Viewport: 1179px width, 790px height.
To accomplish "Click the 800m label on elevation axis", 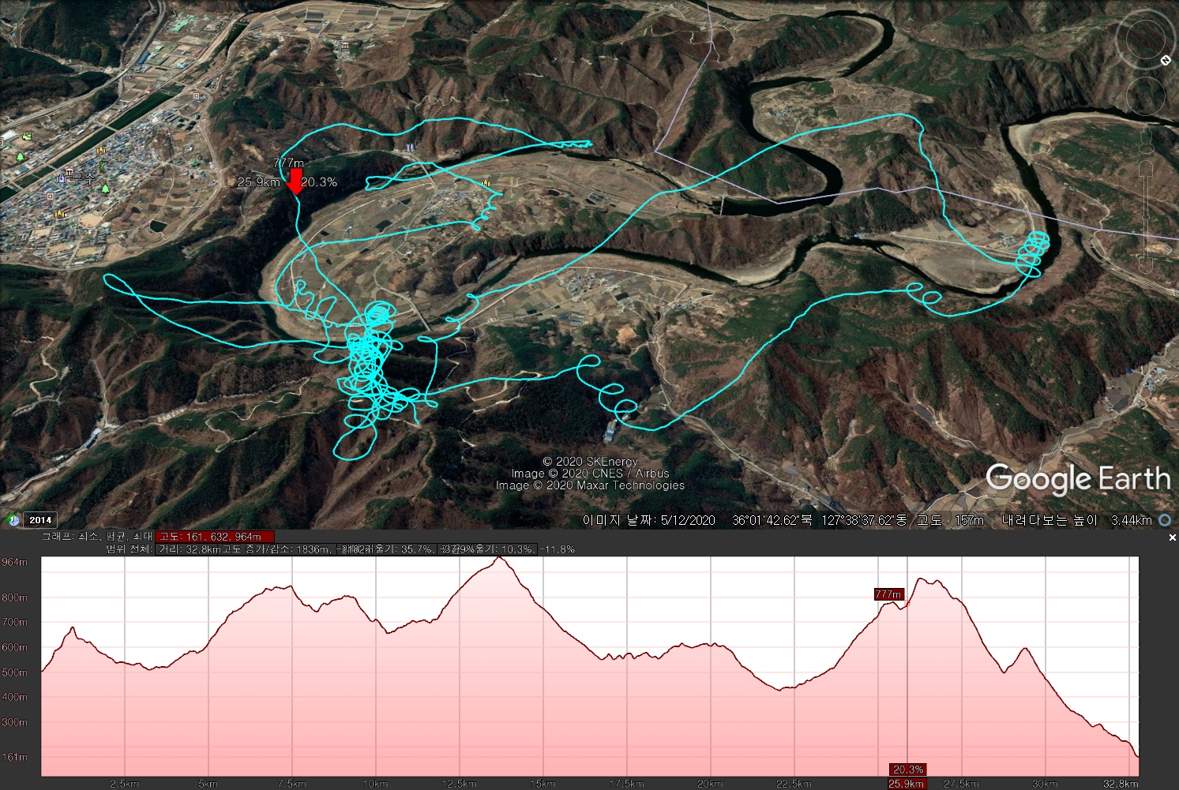I will [14, 597].
